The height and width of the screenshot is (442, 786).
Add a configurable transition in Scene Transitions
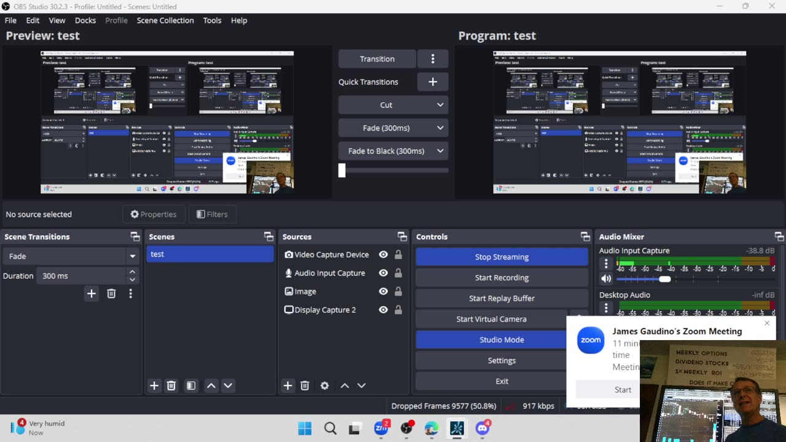pyautogui.click(x=91, y=294)
